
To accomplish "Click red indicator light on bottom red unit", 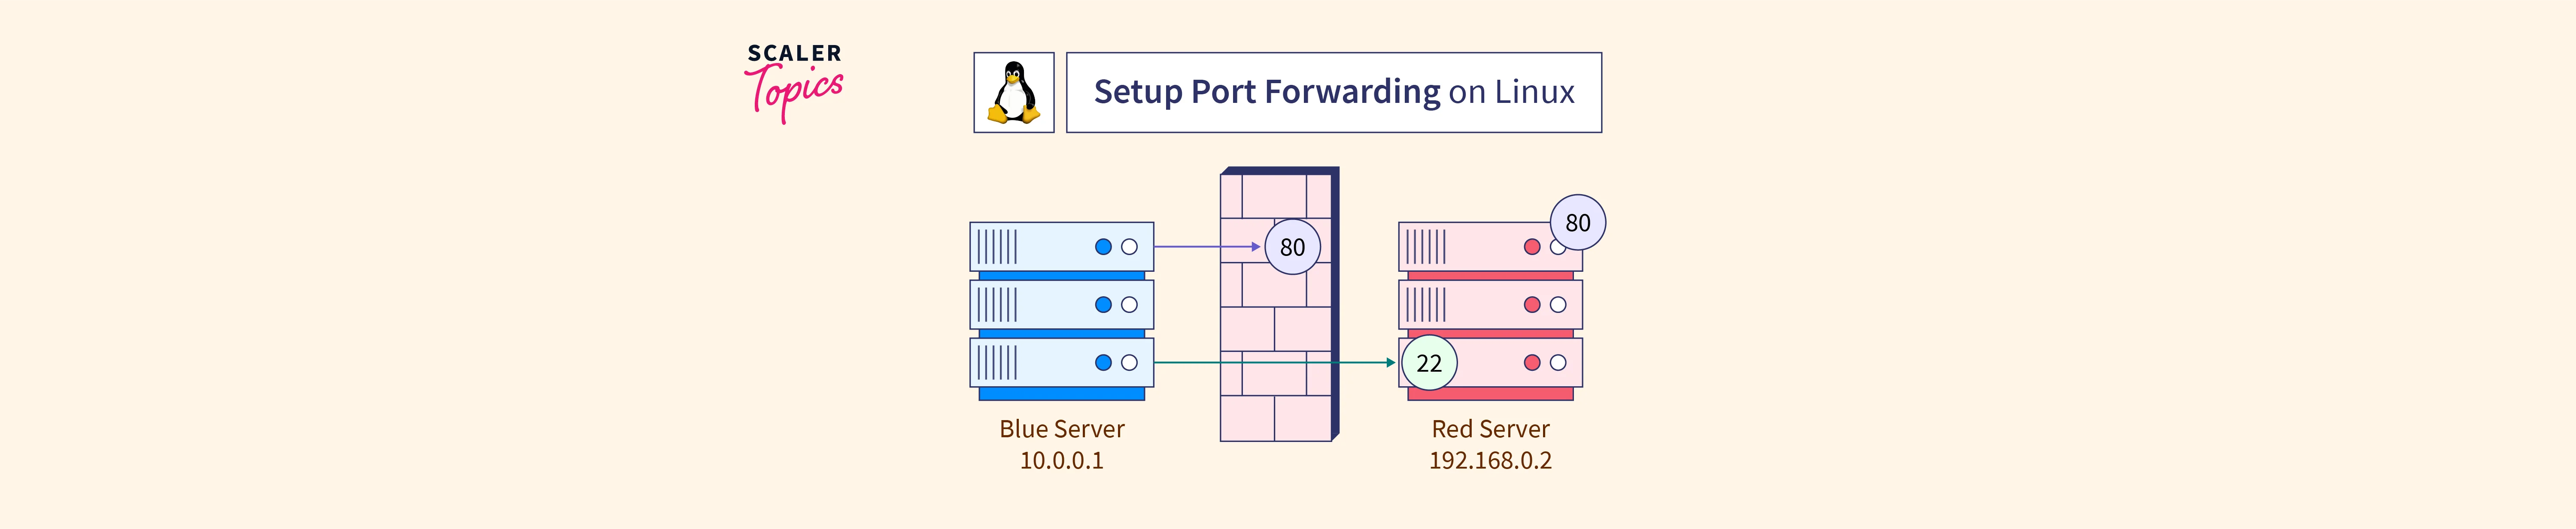I will (1531, 362).
